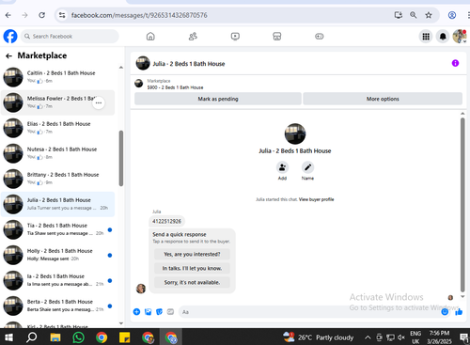
Task: Send quick reply 'Sorry, it's not available.'
Action: [192, 282]
